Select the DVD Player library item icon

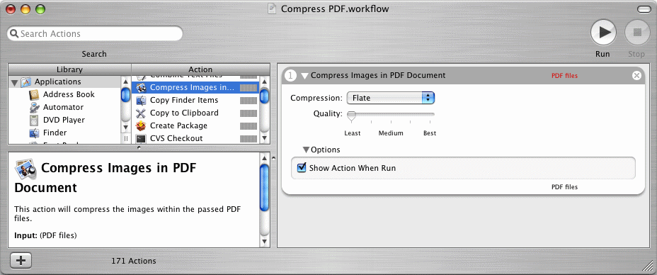click(x=34, y=120)
